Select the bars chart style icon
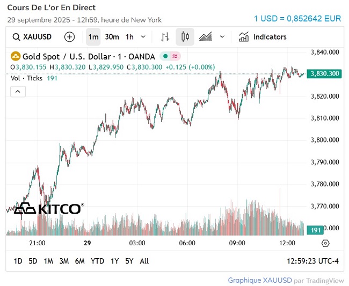Viewport: 349px width, 286px height. pyautogui.click(x=165, y=37)
